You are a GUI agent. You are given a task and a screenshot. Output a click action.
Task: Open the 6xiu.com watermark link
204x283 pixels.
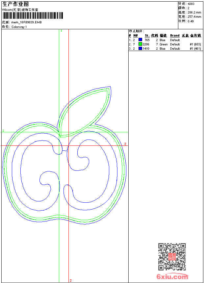coord(172,277)
